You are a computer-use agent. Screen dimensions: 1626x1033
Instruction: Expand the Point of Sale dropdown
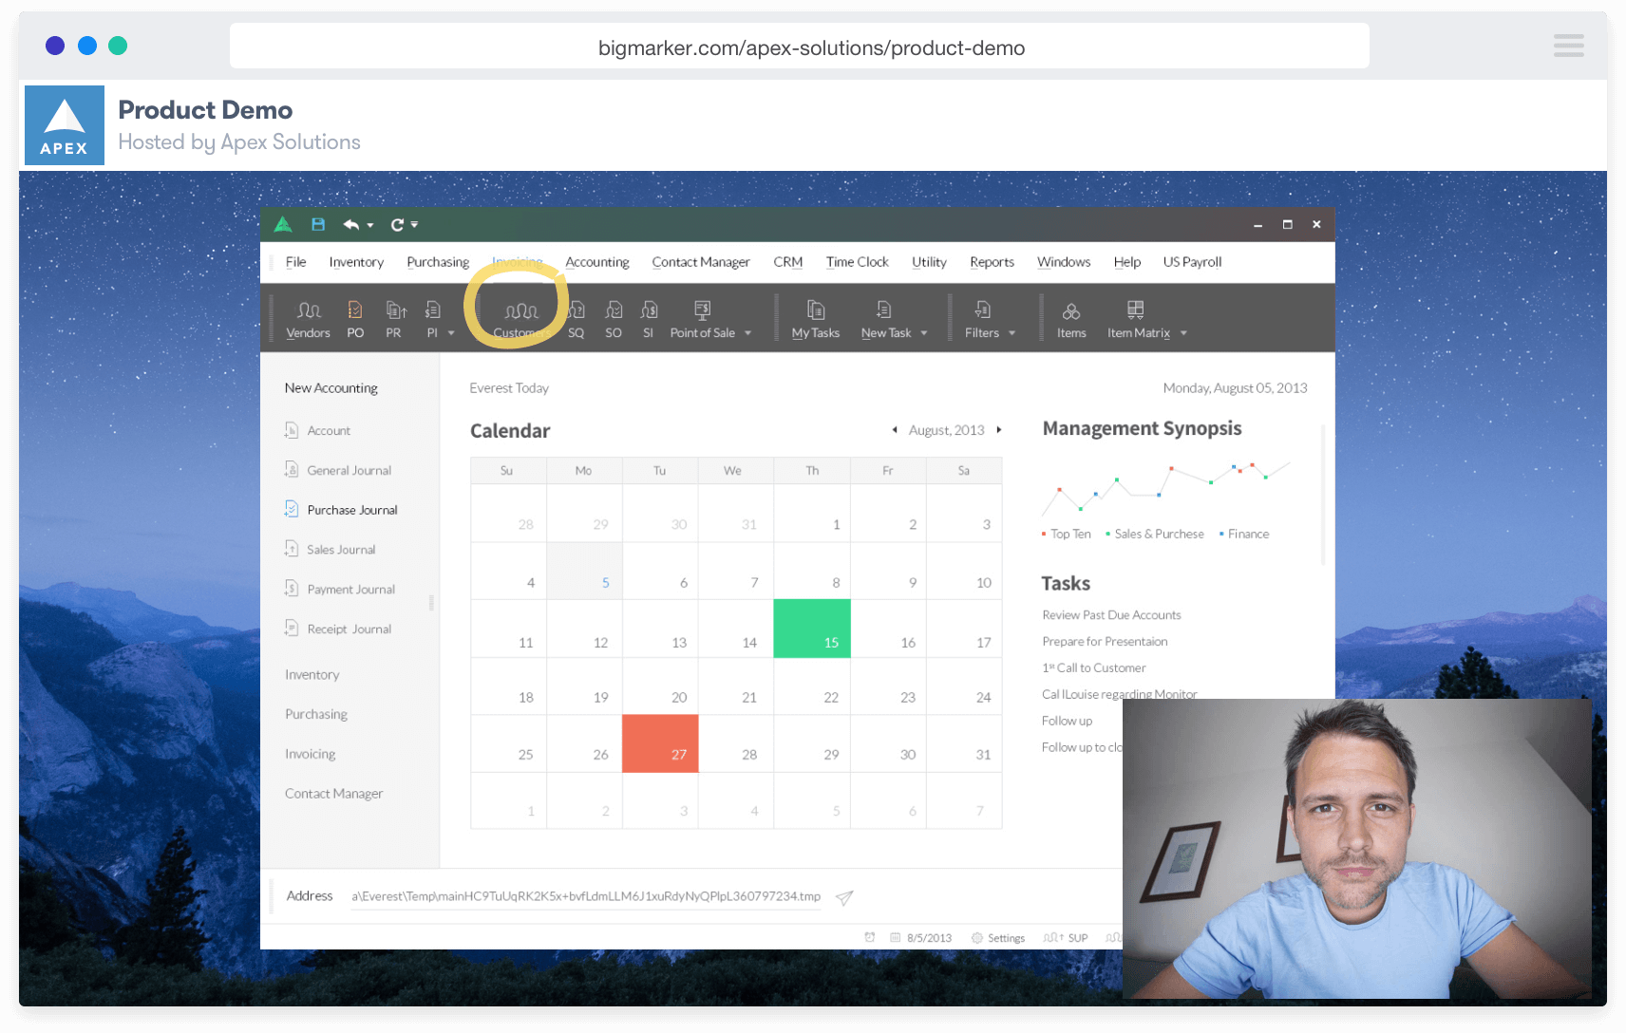748,333
